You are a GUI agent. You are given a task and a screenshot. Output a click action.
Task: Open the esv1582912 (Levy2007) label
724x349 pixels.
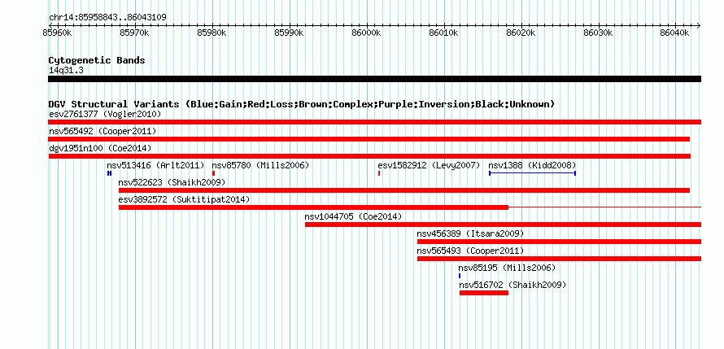(x=429, y=165)
